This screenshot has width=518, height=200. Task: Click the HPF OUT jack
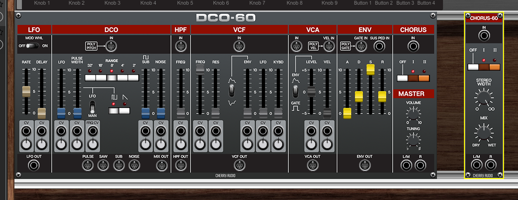181,165
